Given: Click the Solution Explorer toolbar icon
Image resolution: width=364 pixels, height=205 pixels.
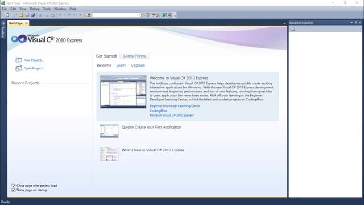Looking at the screenshot, I should 147,15.
